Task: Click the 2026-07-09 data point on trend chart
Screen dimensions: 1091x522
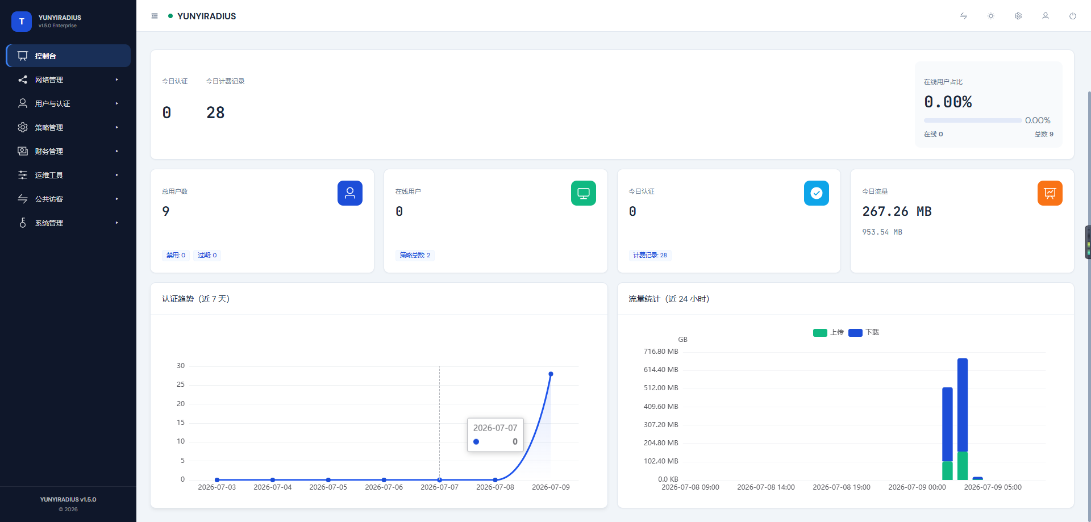Action: (551, 374)
